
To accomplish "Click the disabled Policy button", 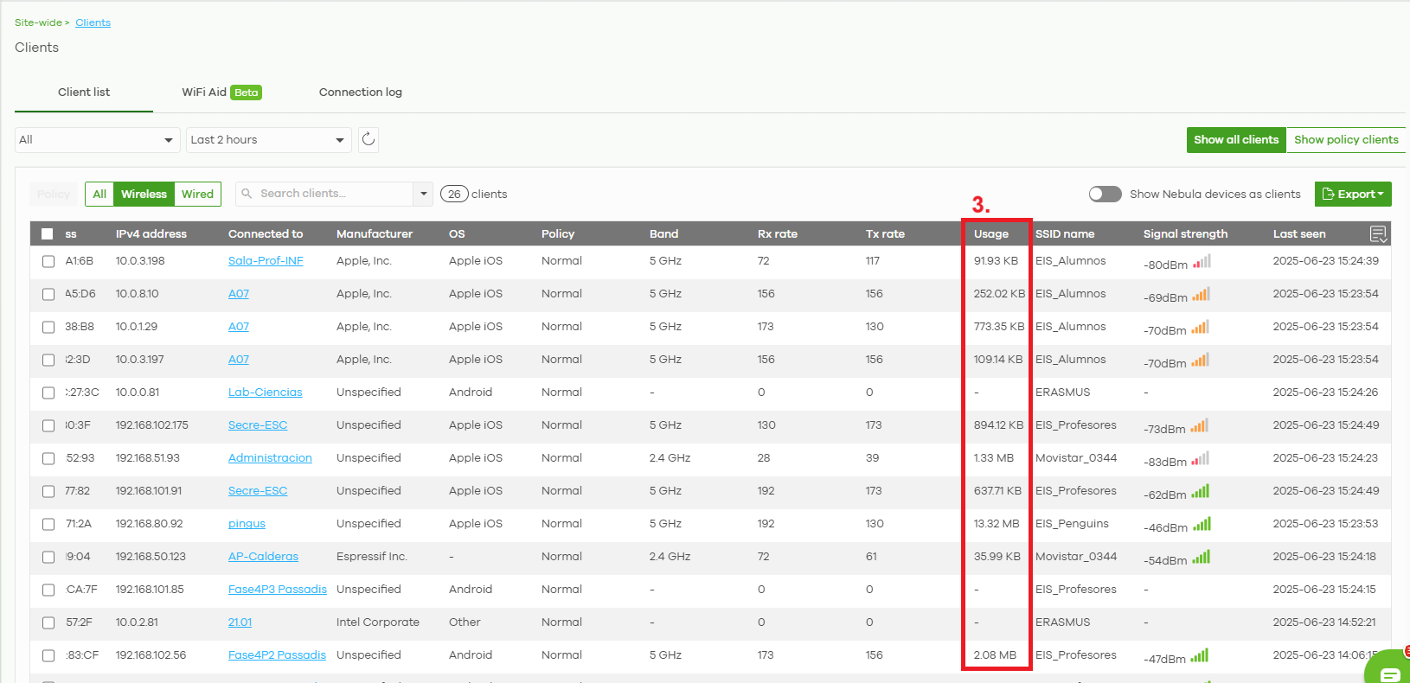I will pyautogui.click(x=54, y=194).
